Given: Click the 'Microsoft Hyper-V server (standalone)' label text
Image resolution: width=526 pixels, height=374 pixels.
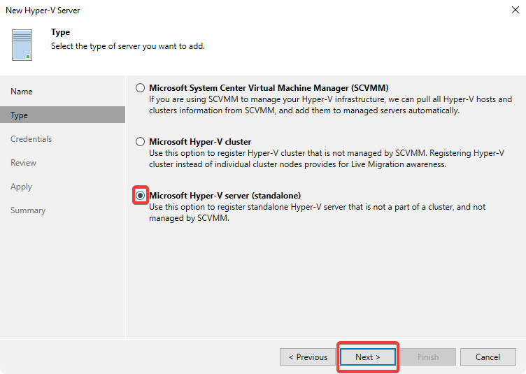Looking at the screenshot, I should (x=225, y=196).
